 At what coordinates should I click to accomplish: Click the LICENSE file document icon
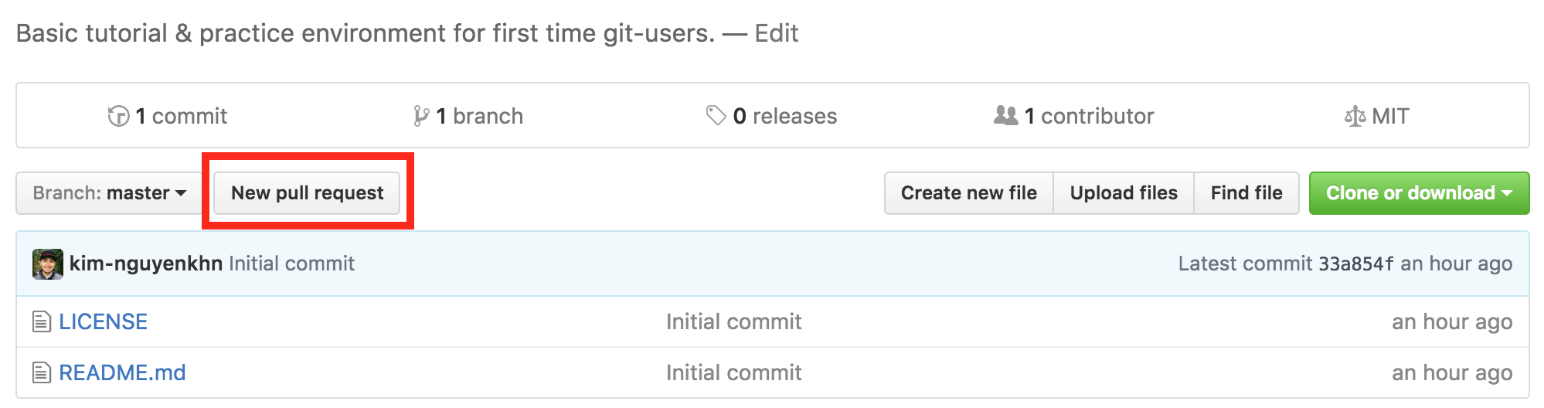[x=42, y=321]
